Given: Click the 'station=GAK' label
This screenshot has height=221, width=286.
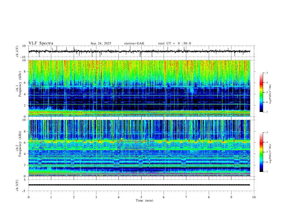Looking at the screenshot, I should [134, 43].
